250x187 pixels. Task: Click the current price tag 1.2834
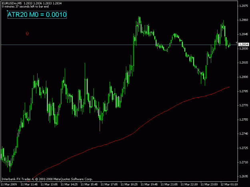244,44
